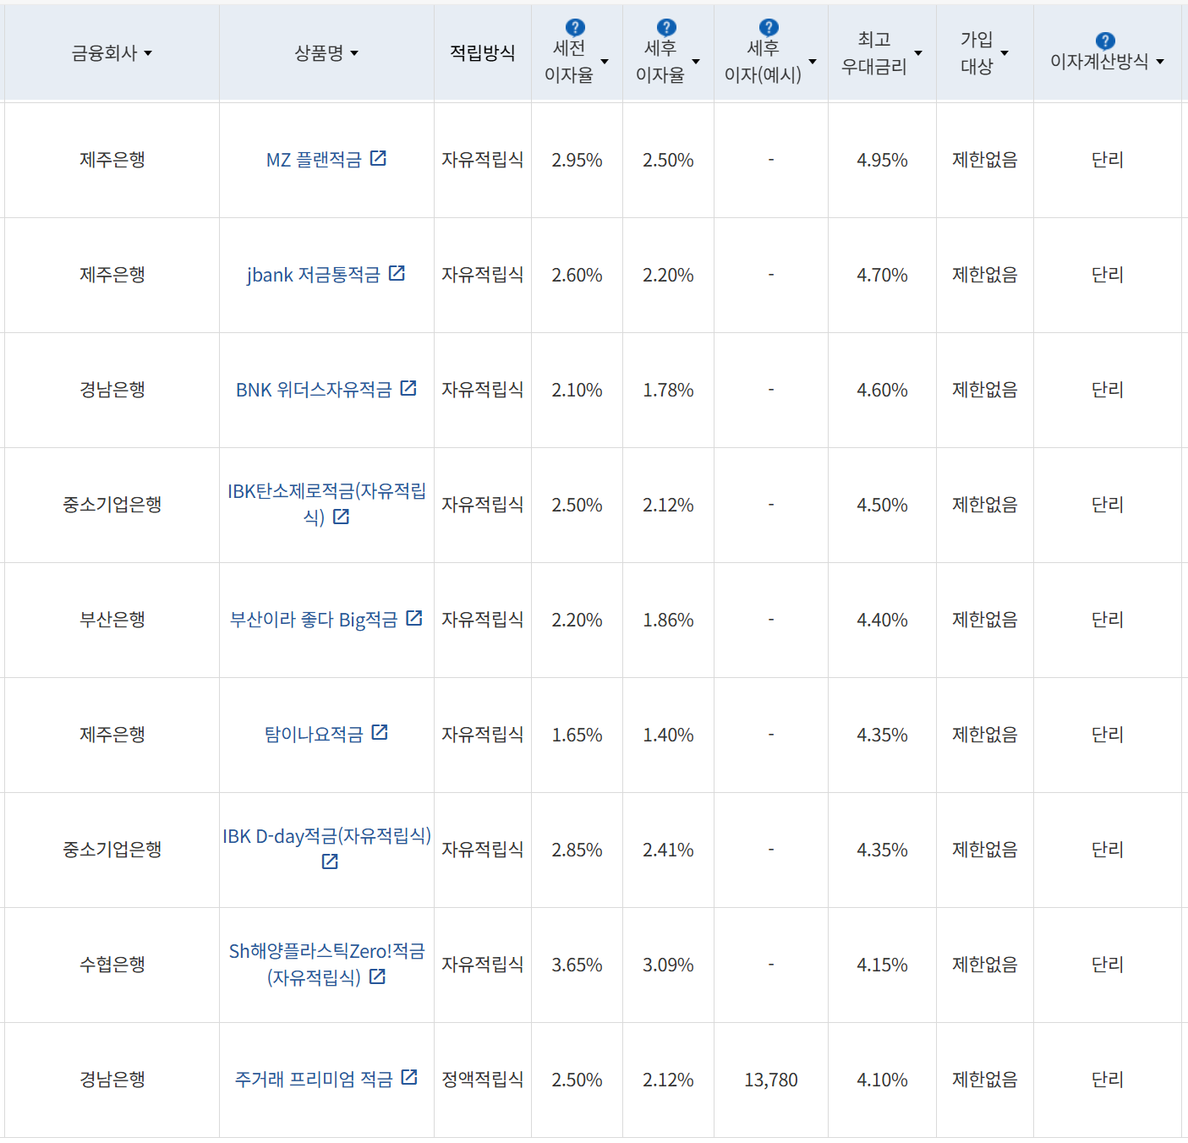The height and width of the screenshot is (1143, 1188).
Task: Open the 이자계산방식 sort dropdown
Action: coord(1160,60)
